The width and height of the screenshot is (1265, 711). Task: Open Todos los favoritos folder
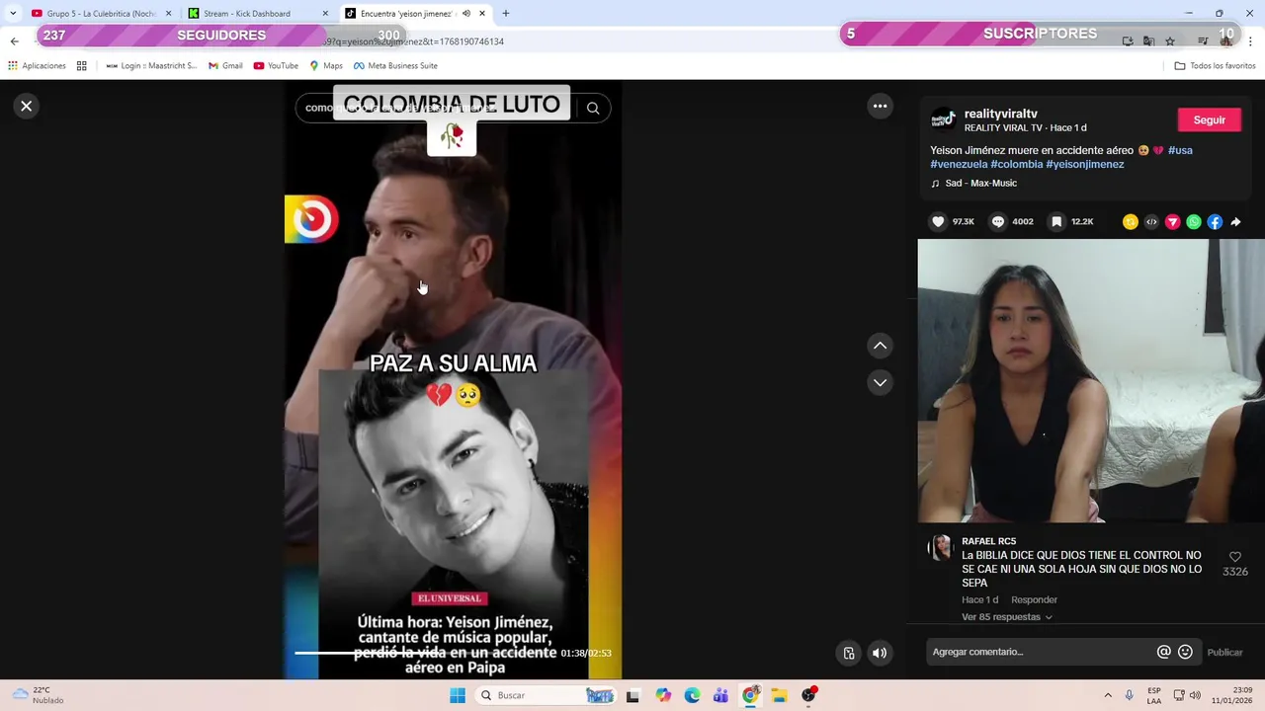(1215, 66)
